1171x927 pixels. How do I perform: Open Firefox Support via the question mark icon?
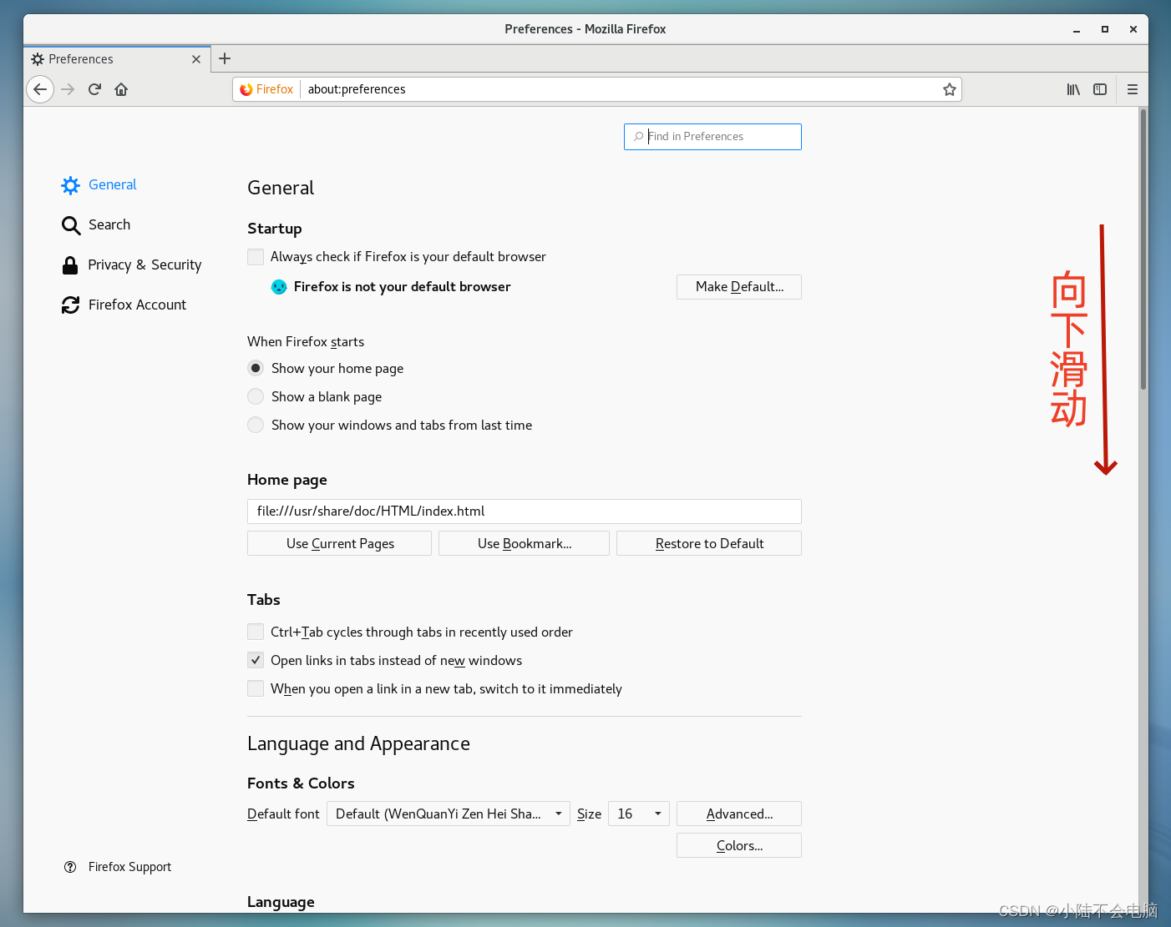70,867
